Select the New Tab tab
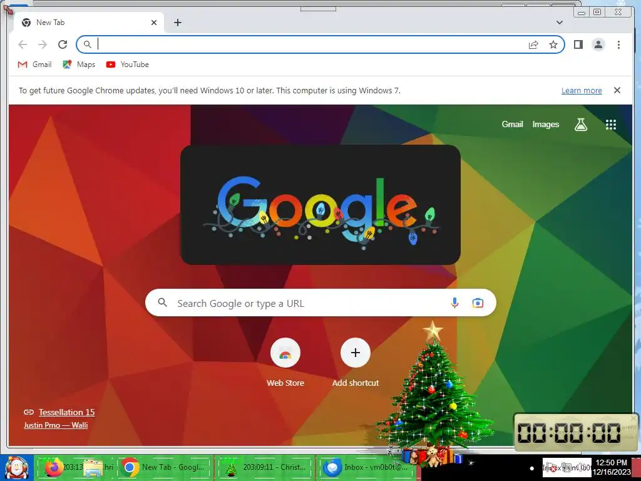 89,23
